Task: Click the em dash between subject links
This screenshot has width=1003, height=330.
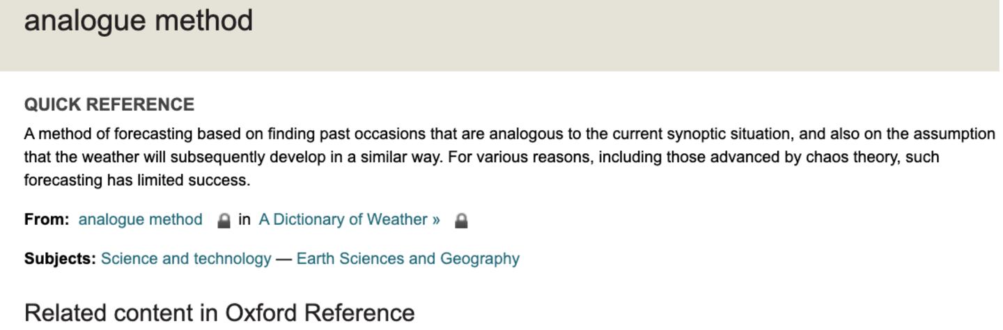Action: coord(283,259)
